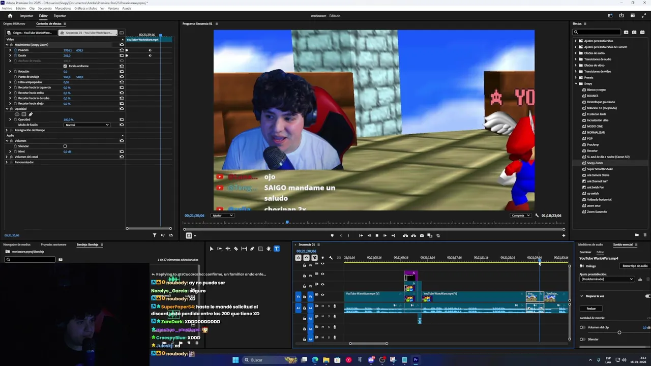
Task: Open Navegador de medios panel tab
Action: click(17, 245)
